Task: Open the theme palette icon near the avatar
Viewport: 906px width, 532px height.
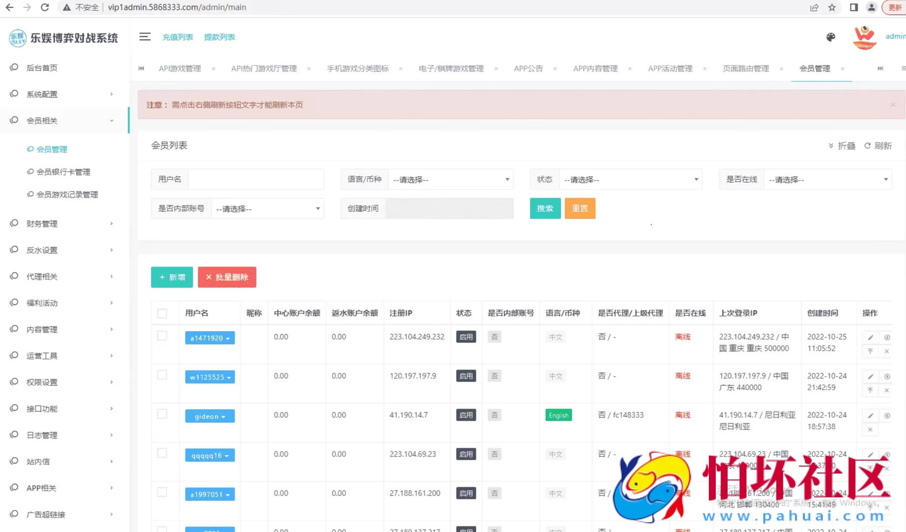Action: [x=831, y=37]
